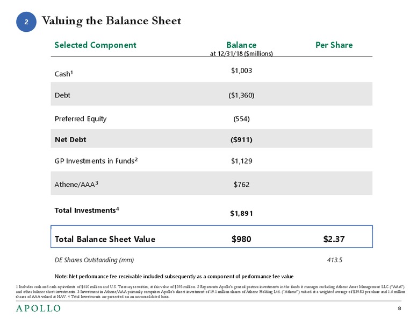Screen dimensions: 417x323
Task: Click the 'Net Debt' row label
Action: click(x=70, y=139)
